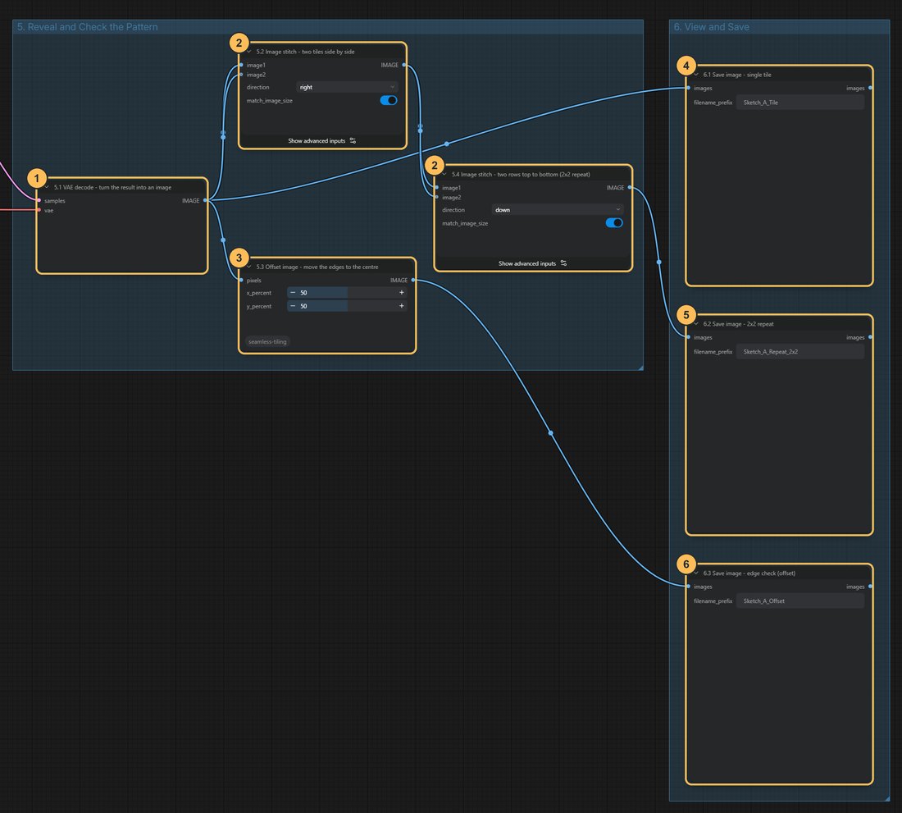Click the vae input port on VAE decode
This screenshot has height=813, width=902.
[39, 210]
